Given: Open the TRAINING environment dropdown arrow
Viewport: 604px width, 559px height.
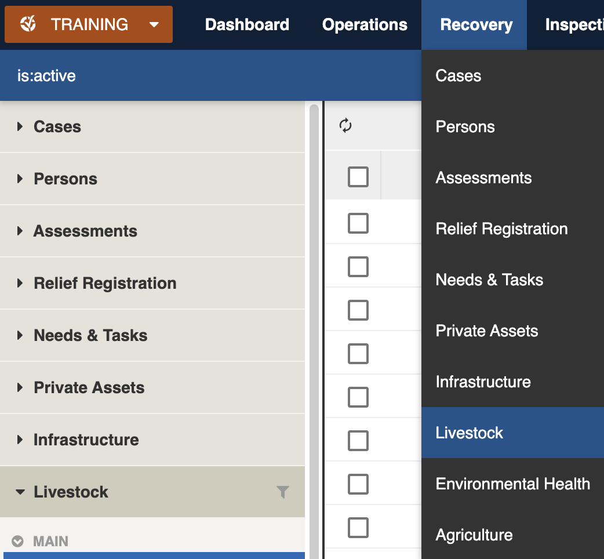Looking at the screenshot, I should click(x=154, y=24).
